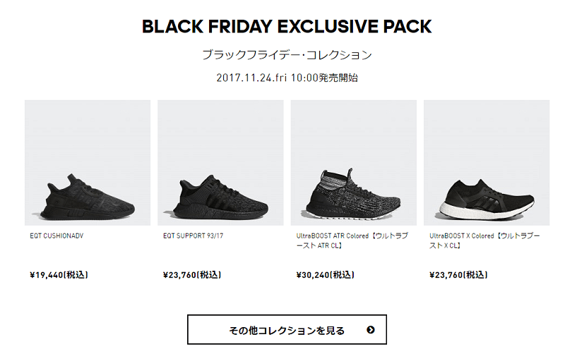The height and width of the screenshot is (356, 565).
Task: Click UltraBOOST ATR Colored product title
Action: pyautogui.click(x=352, y=240)
